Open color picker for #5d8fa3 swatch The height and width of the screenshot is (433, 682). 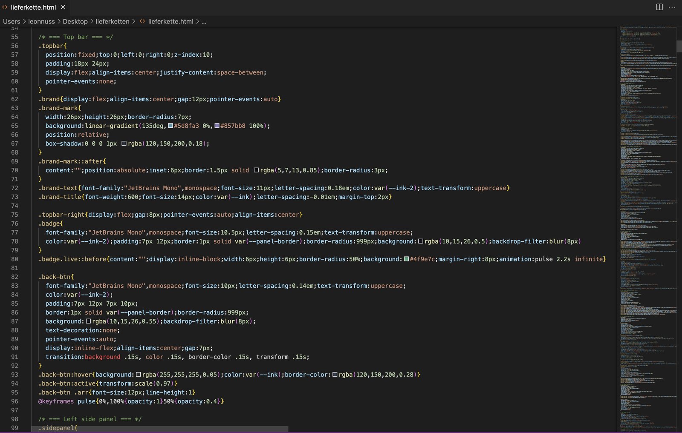(170, 126)
